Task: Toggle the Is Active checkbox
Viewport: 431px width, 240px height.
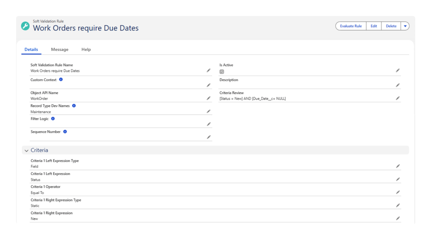Action: [x=222, y=72]
